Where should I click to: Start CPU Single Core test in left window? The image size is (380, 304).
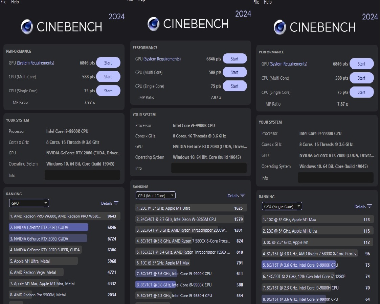click(x=108, y=91)
